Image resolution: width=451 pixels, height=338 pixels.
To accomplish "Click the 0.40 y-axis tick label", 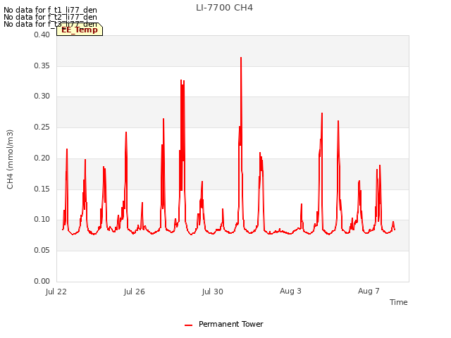I will [x=42, y=35].
